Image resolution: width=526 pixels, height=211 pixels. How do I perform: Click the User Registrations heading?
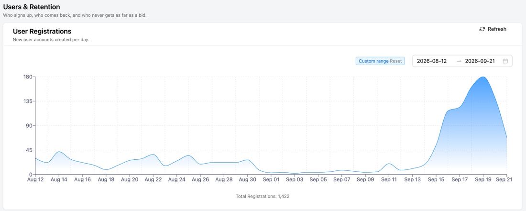click(42, 31)
